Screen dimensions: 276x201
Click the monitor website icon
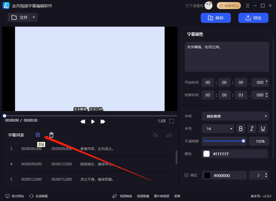(x=7, y=196)
